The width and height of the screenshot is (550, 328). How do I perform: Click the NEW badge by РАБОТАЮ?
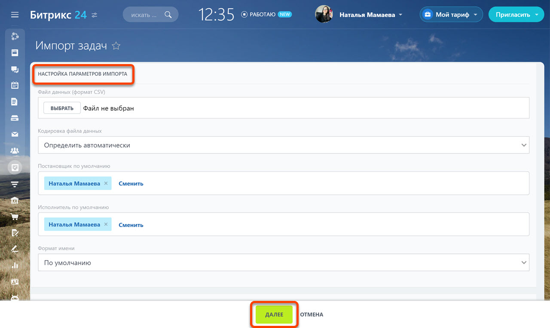pyautogui.click(x=284, y=14)
